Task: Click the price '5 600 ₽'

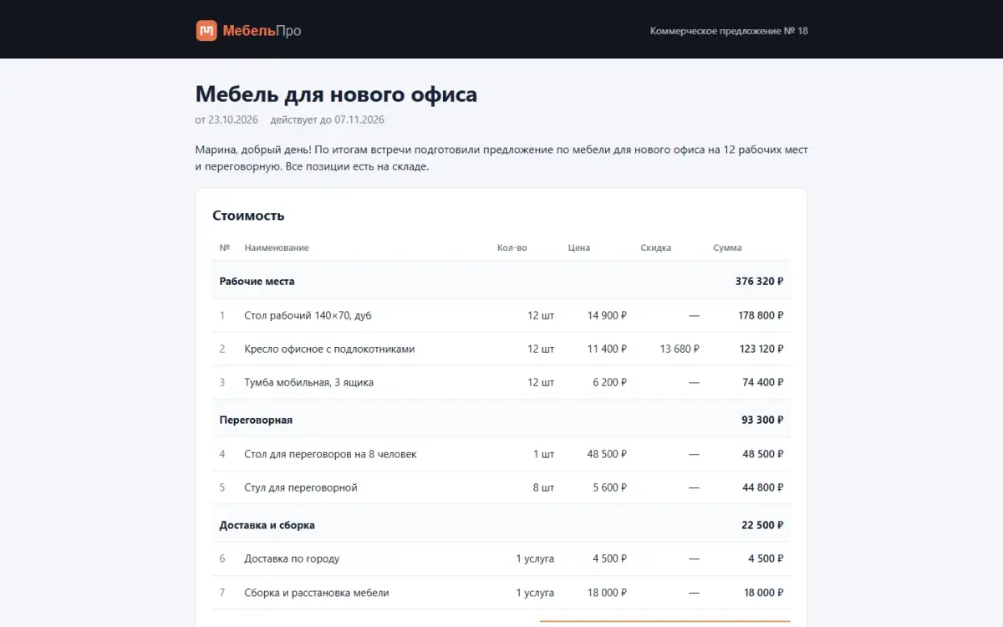Action: tap(610, 487)
